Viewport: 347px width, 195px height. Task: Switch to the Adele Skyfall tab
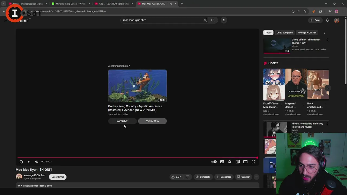point(114,4)
